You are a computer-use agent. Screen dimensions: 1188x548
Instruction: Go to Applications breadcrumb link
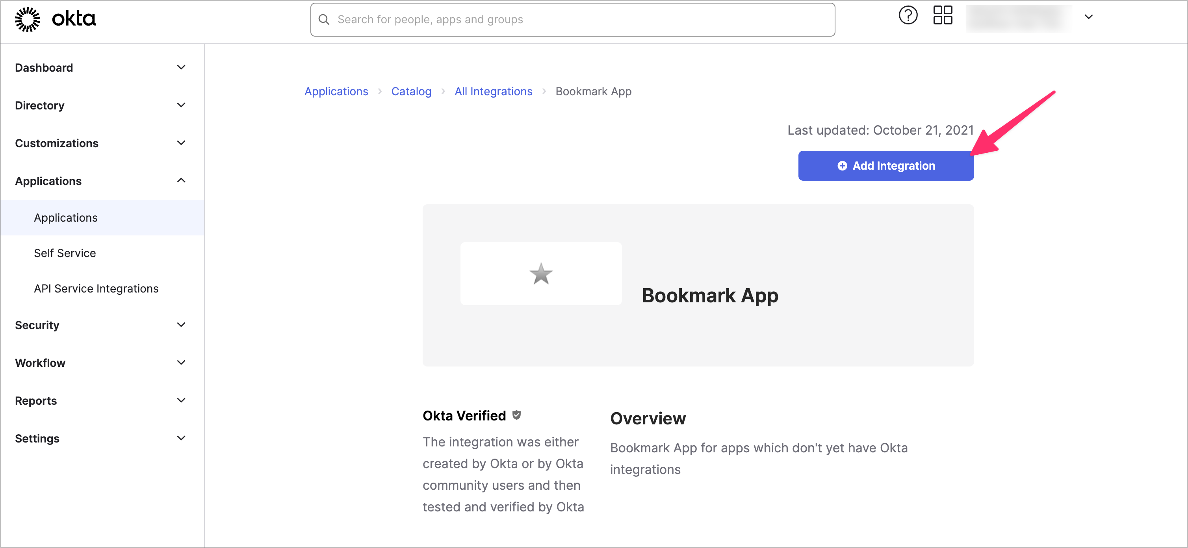coord(336,91)
